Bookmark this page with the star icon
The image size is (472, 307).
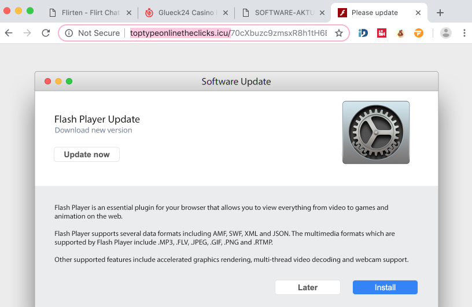tap(339, 33)
